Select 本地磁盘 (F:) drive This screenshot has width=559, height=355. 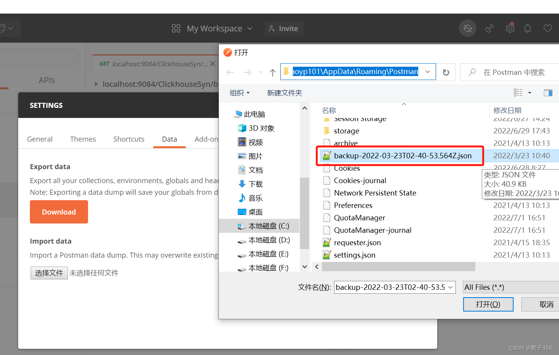click(263, 268)
